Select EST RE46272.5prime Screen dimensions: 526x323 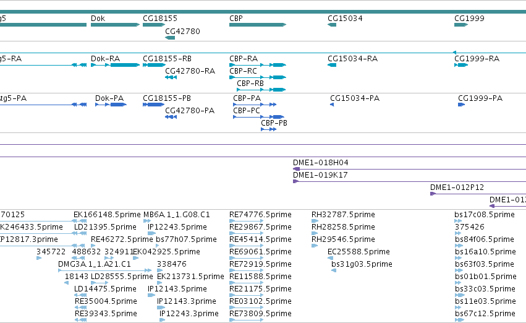point(122,239)
